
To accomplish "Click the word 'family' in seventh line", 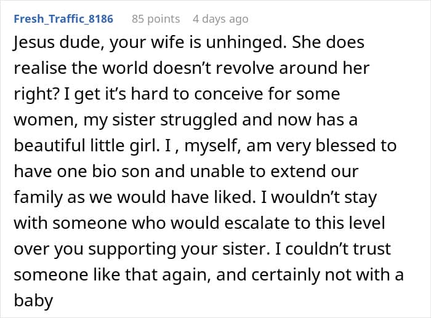I will pos(38,197).
